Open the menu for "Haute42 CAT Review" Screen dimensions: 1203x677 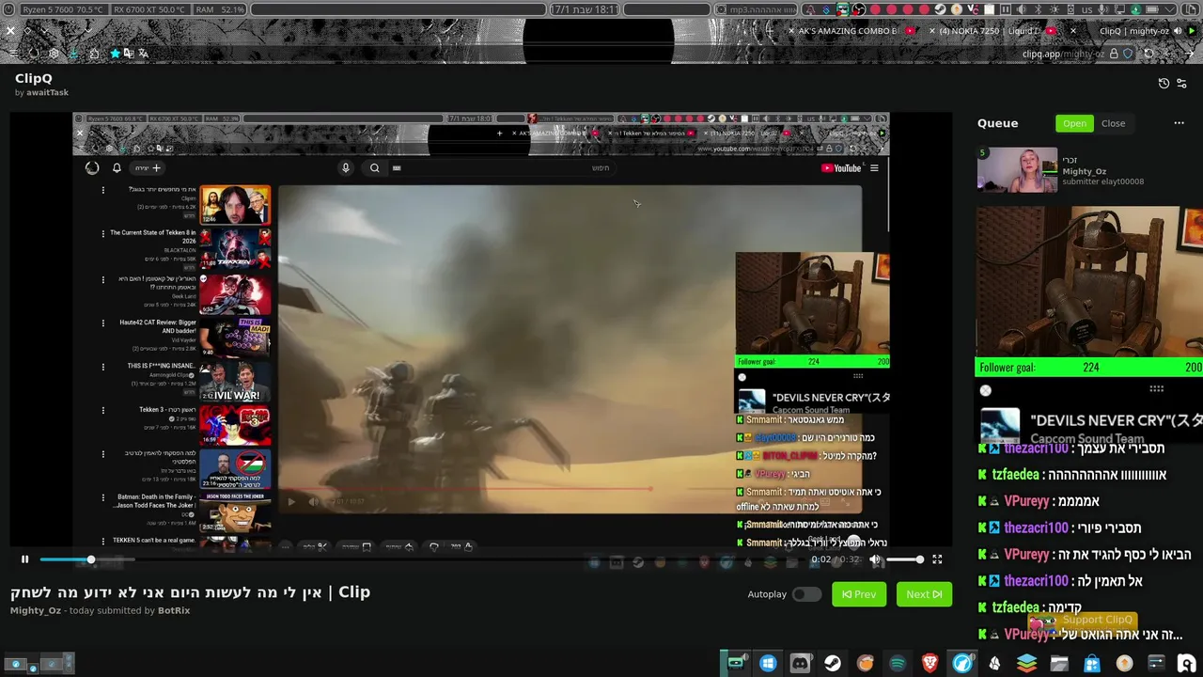tap(103, 323)
